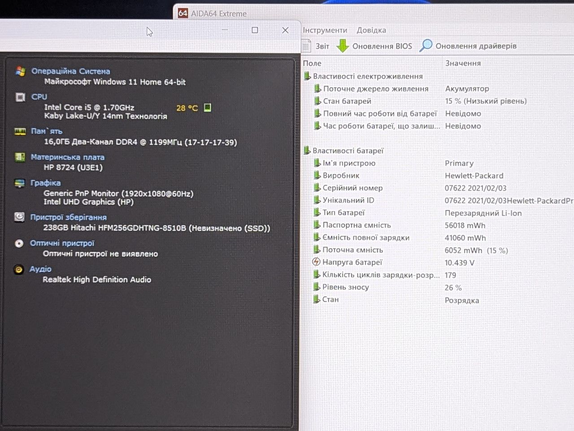Click the Значення column header
This screenshot has width=574, height=431.
click(463, 64)
